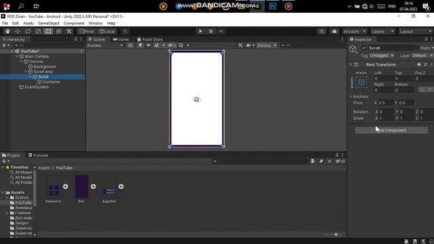Open cloud services icon
Image resolution: width=434 pixels, height=244 pixels.
[334, 31]
